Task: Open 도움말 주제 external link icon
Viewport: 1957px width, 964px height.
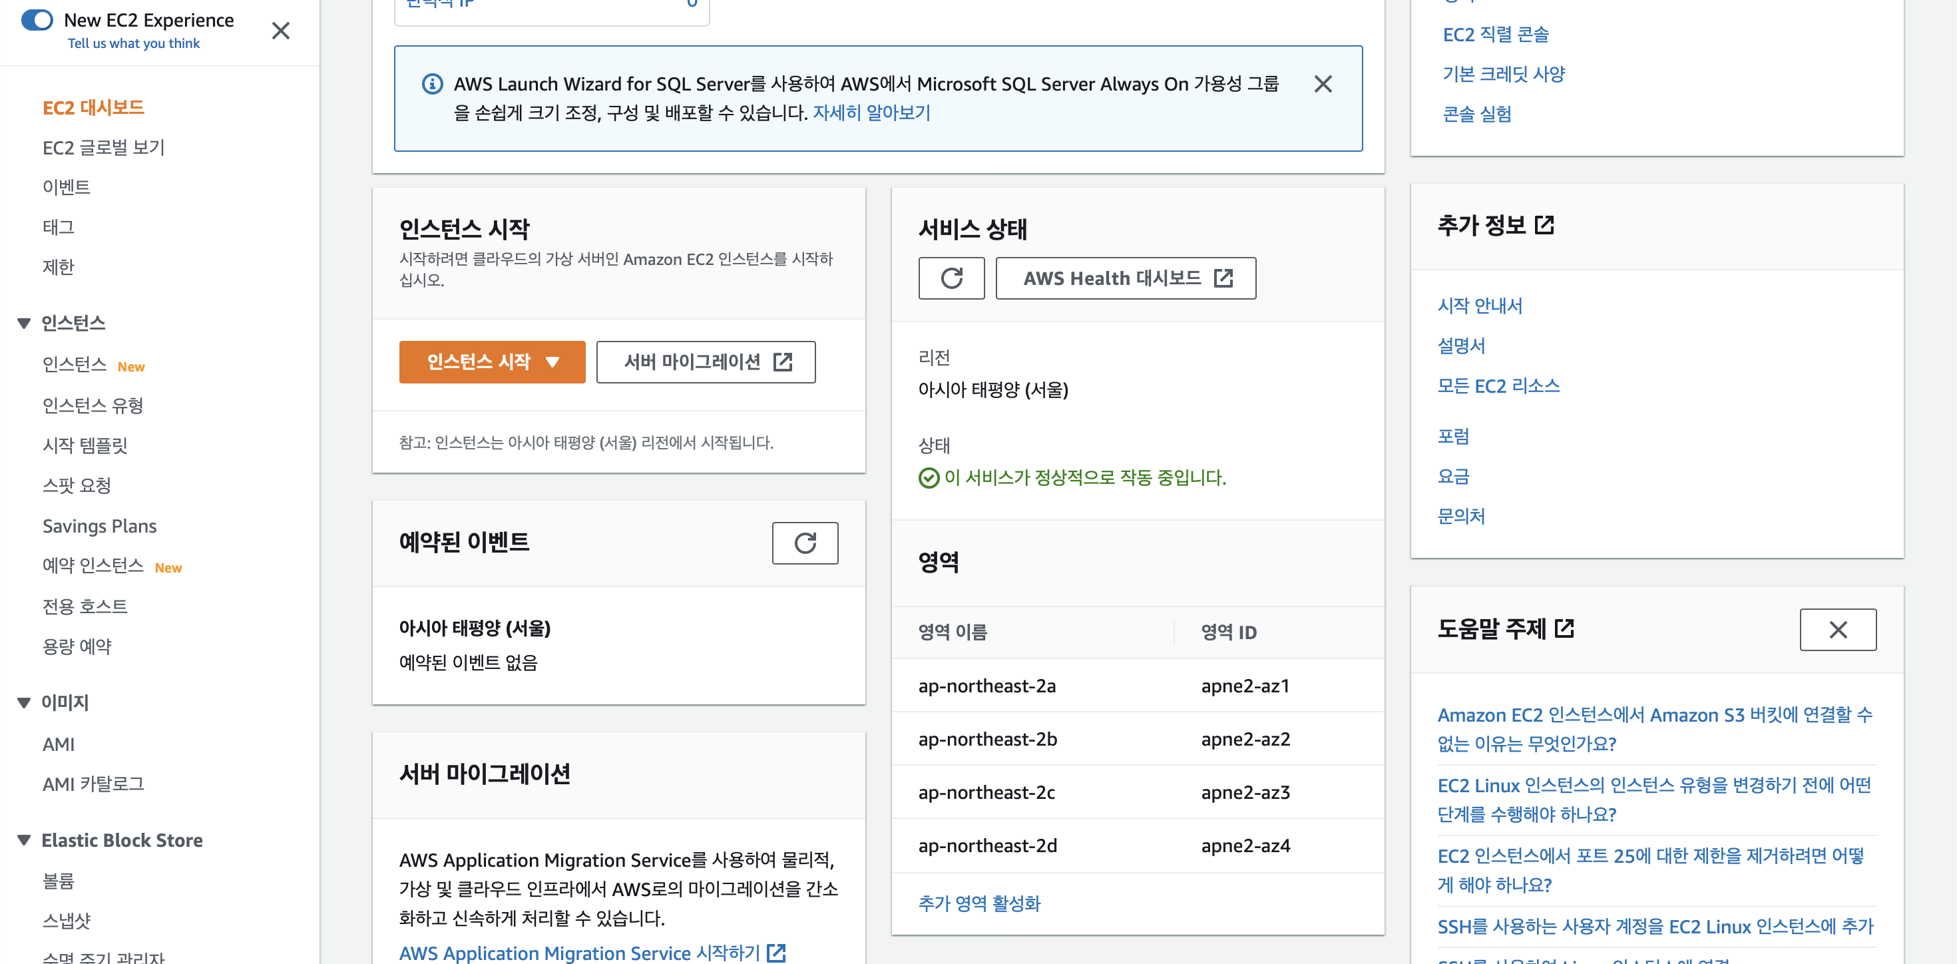Action: tap(1564, 628)
